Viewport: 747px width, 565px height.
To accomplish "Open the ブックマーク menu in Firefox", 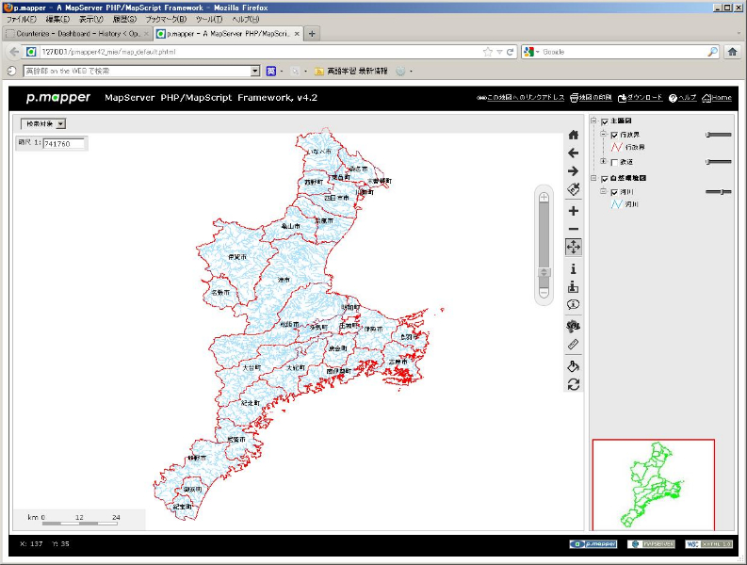I will point(166,19).
